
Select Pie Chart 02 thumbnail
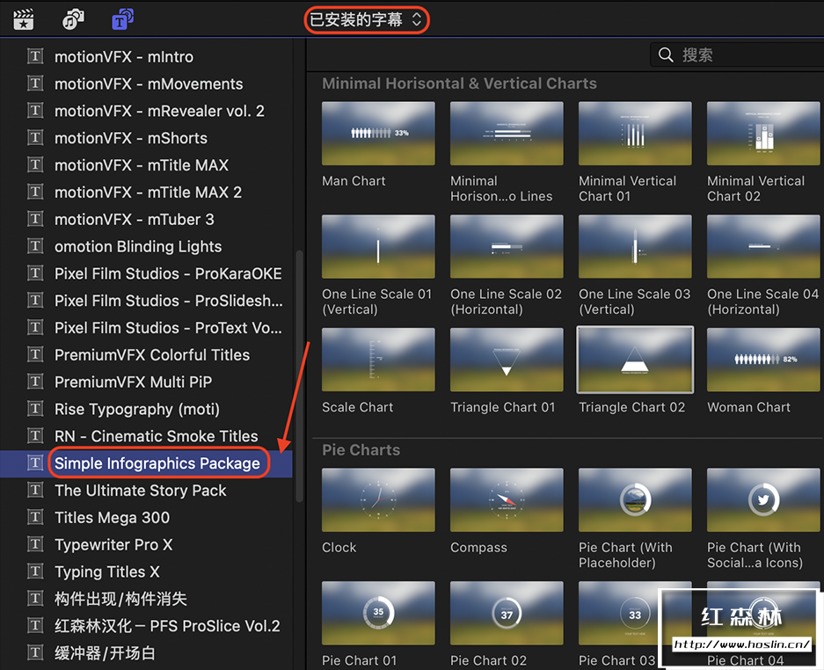tap(507, 613)
